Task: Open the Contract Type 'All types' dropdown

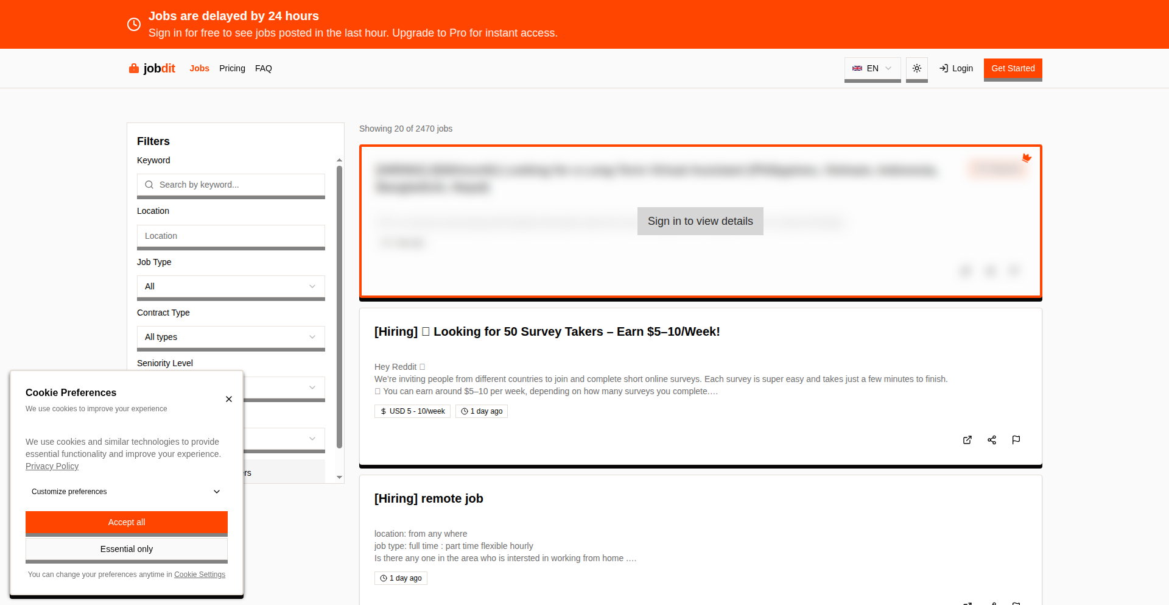Action: click(231, 337)
